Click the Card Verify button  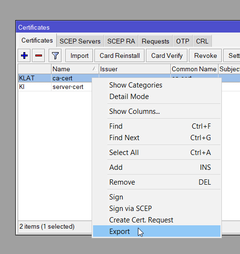pyautogui.click(x=167, y=55)
